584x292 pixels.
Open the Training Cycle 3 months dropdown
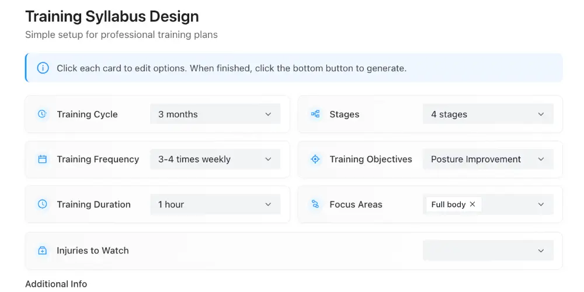click(x=215, y=114)
